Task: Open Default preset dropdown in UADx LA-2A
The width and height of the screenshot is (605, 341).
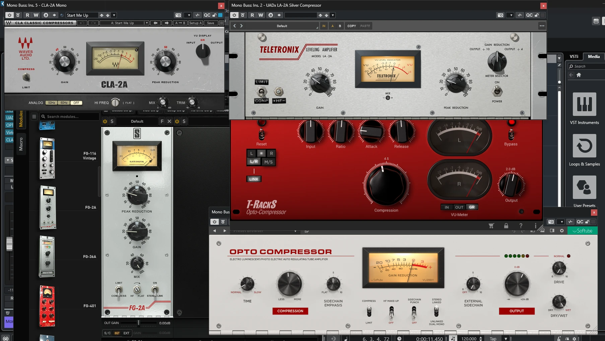Action: click(x=282, y=26)
